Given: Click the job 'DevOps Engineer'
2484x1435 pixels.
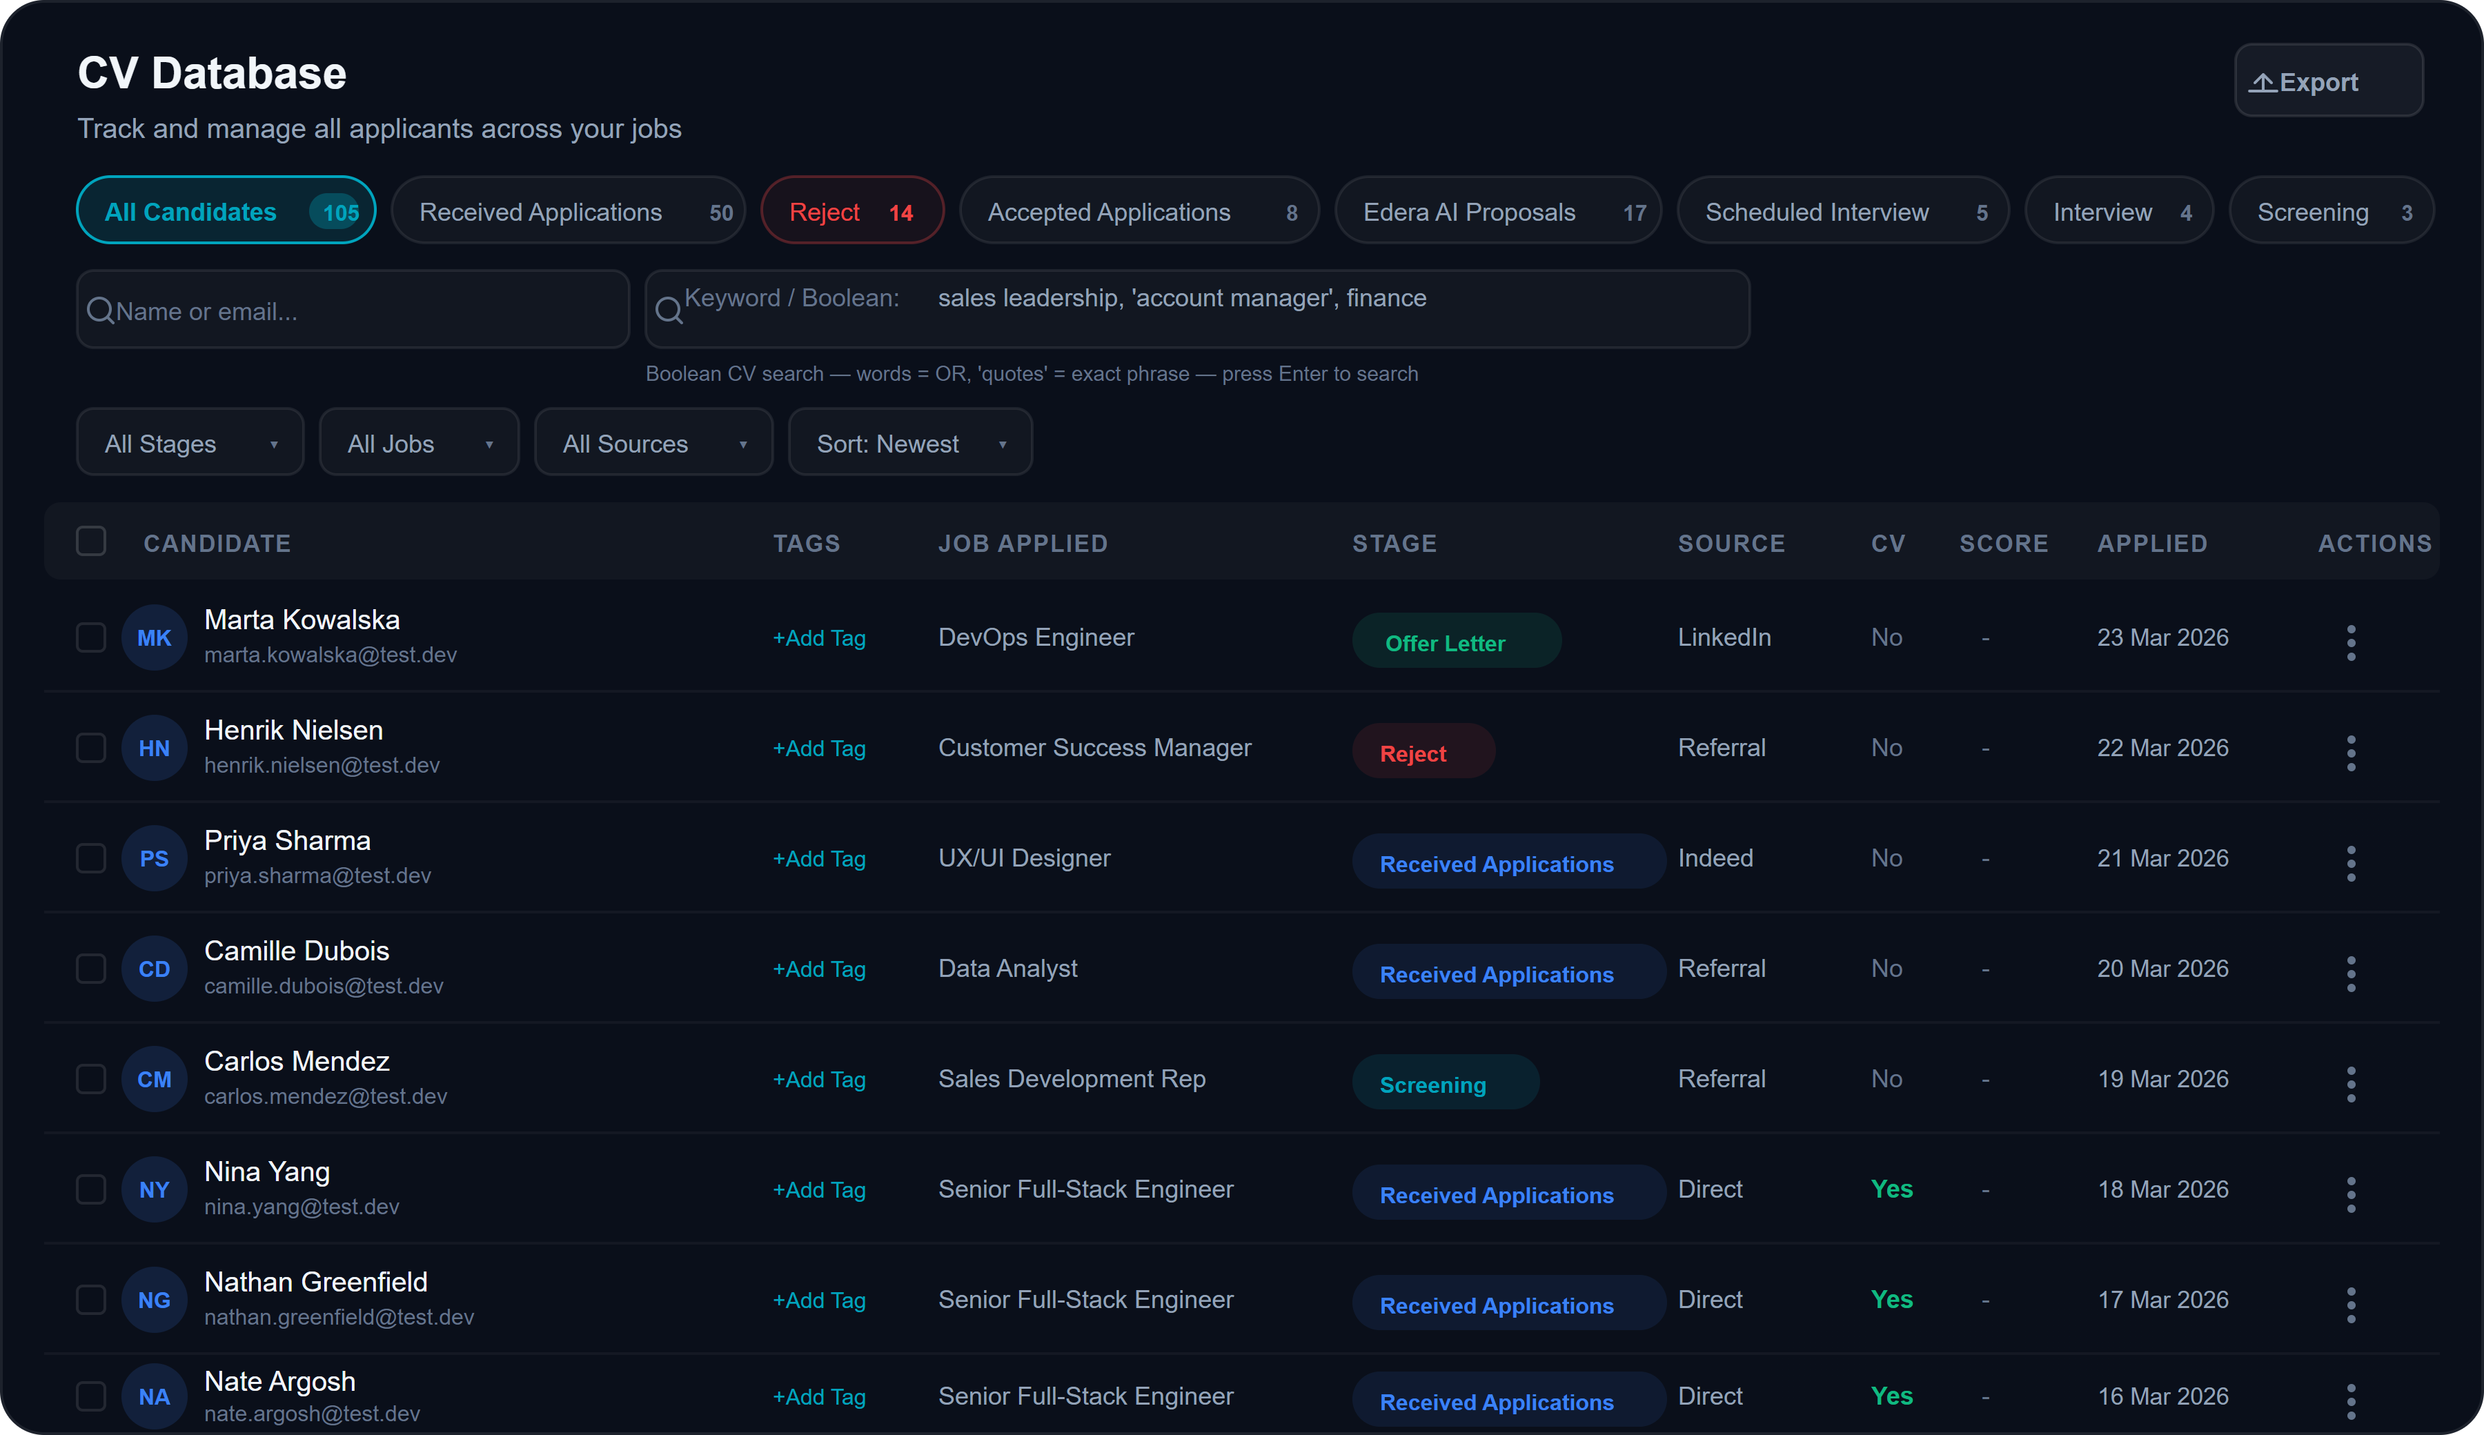Looking at the screenshot, I should click(1036, 637).
